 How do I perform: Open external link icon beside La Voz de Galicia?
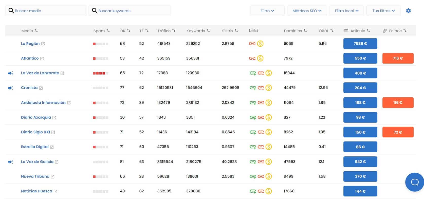(x=57, y=162)
